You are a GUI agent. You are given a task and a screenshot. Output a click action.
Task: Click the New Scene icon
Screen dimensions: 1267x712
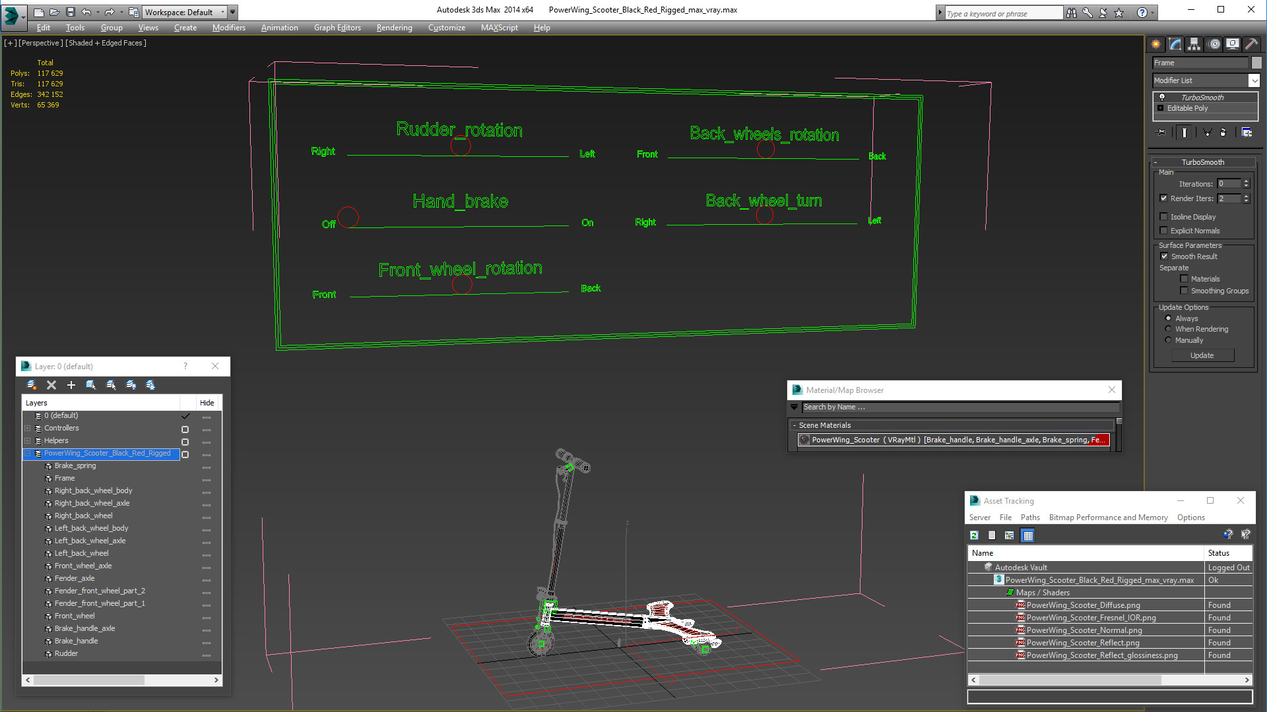click(39, 12)
